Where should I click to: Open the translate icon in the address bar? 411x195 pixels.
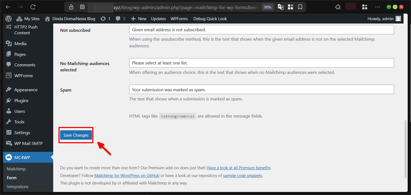pyautogui.click(x=280, y=7)
